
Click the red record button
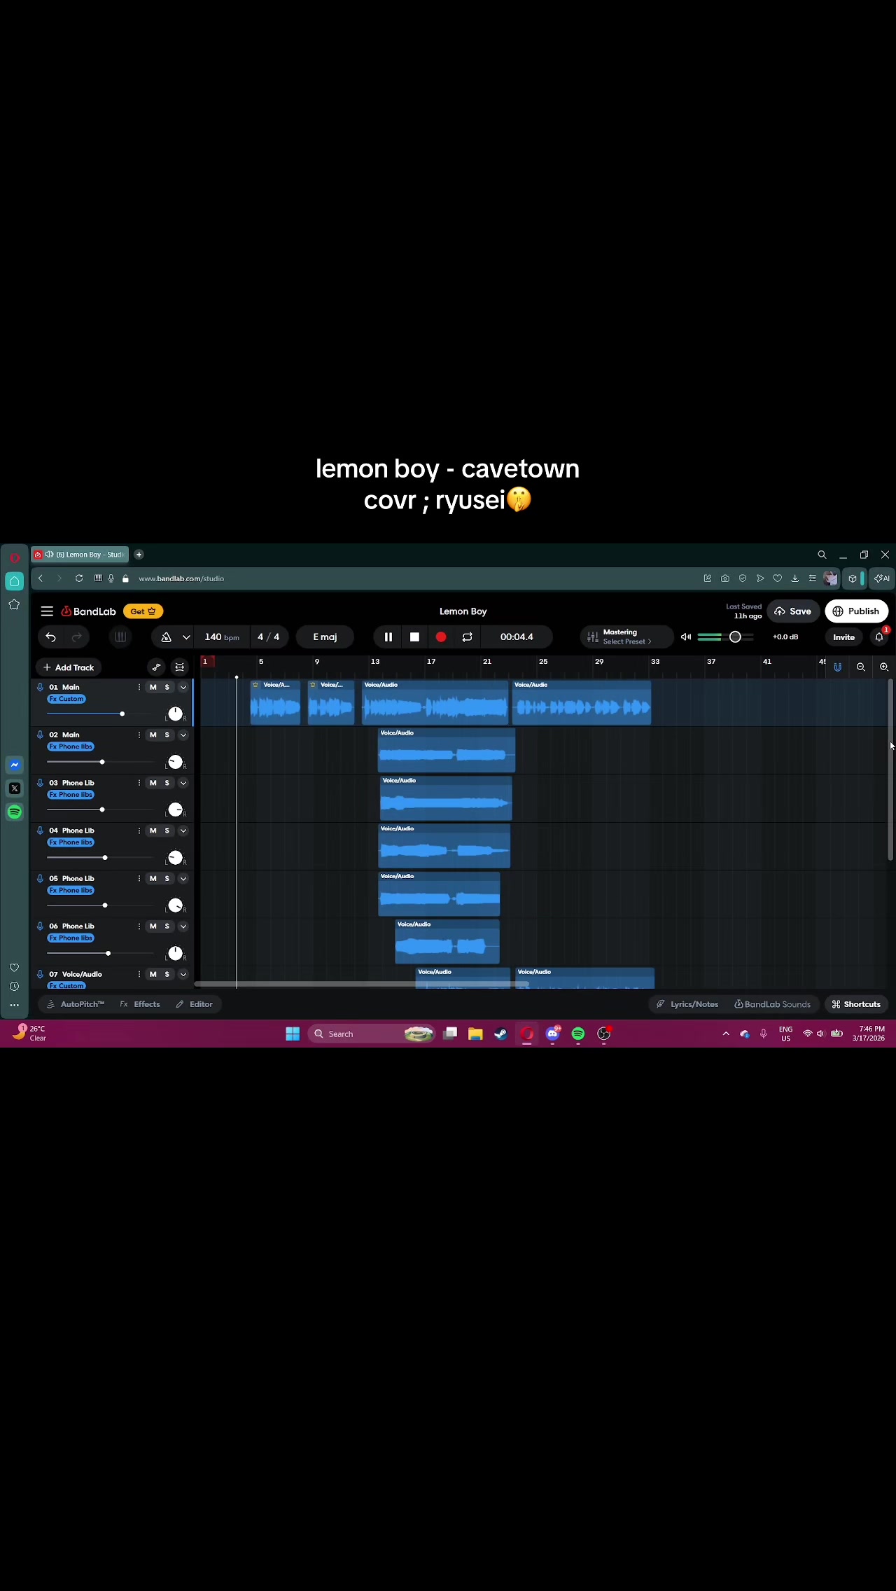[441, 637]
